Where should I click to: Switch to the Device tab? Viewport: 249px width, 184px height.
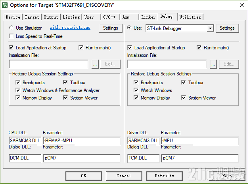pyautogui.click(x=13, y=17)
